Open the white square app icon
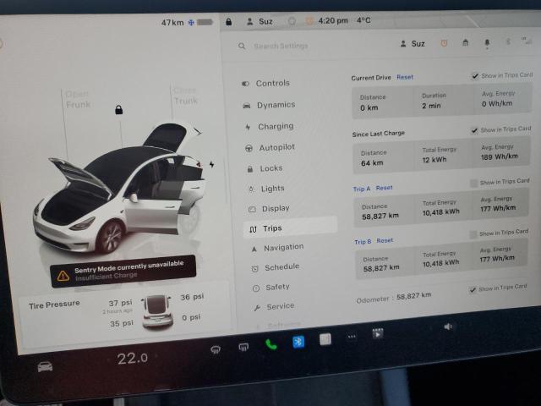The image size is (541, 406). pyautogui.click(x=325, y=339)
